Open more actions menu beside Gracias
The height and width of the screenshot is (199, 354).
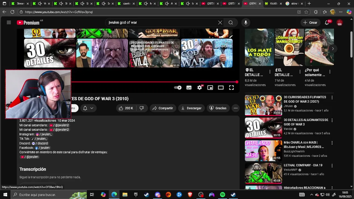point(236,108)
